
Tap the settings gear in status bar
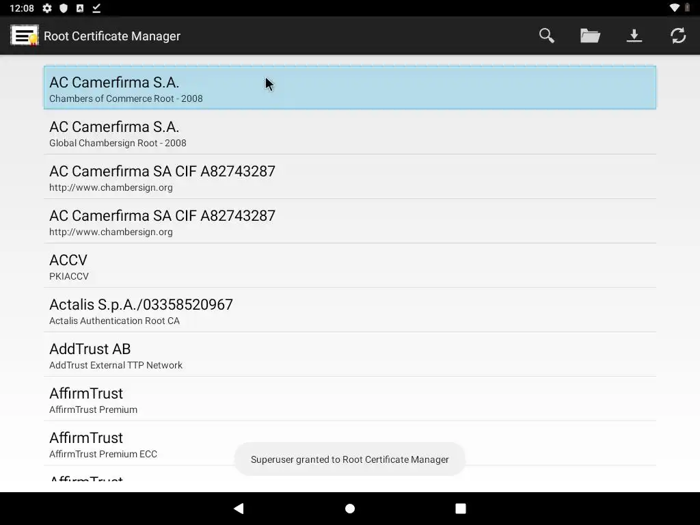pos(47,8)
